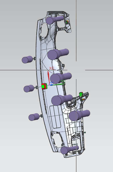
Task: Select the small colored marker in the top bracket
Action: [x=67, y=22]
